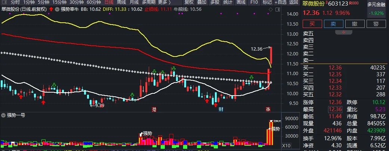Switch to the 5分钟 chart tab

pyautogui.click(x=43, y=2)
